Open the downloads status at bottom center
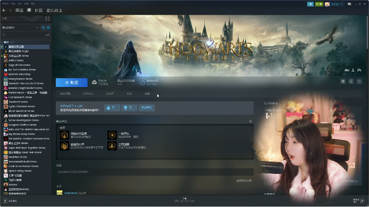 click(x=184, y=200)
